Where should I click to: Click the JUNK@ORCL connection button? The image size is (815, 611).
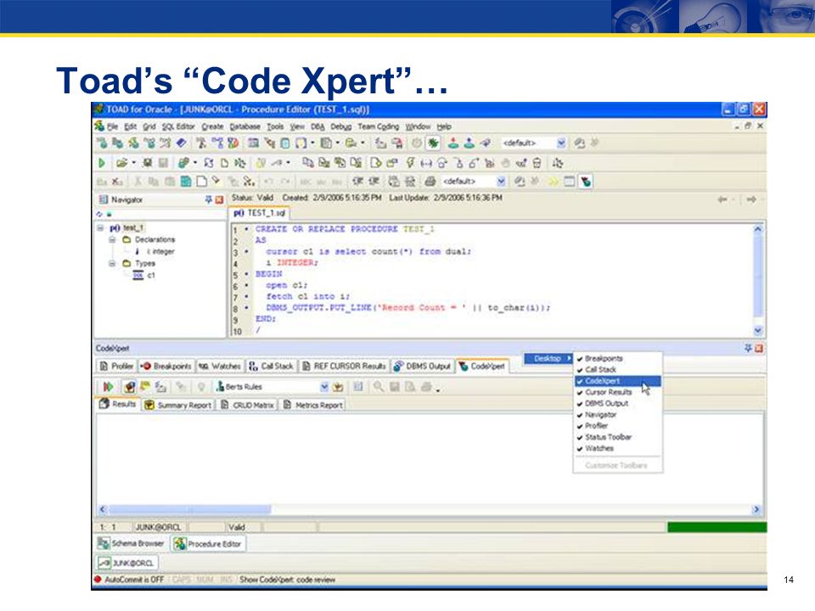(x=126, y=563)
